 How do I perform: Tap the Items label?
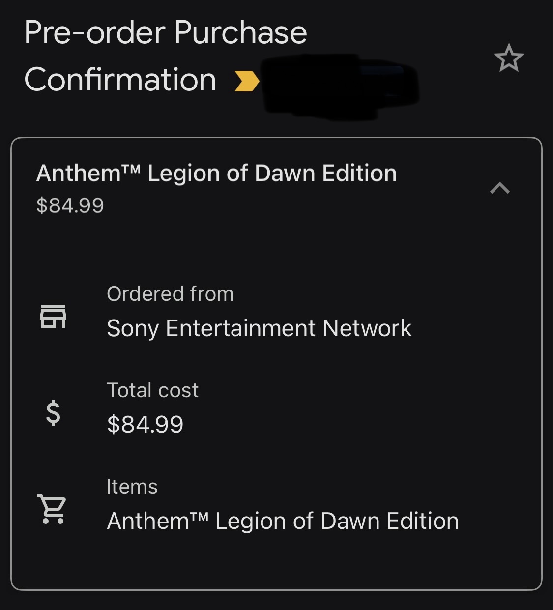[132, 487]
